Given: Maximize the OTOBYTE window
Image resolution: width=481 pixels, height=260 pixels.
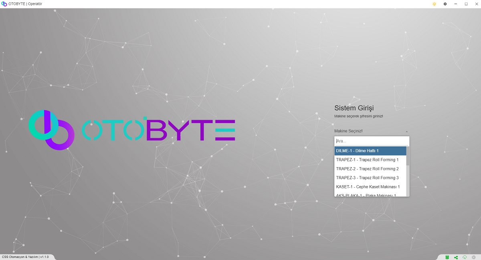Looking at the screenshot, I should point(466,4).
